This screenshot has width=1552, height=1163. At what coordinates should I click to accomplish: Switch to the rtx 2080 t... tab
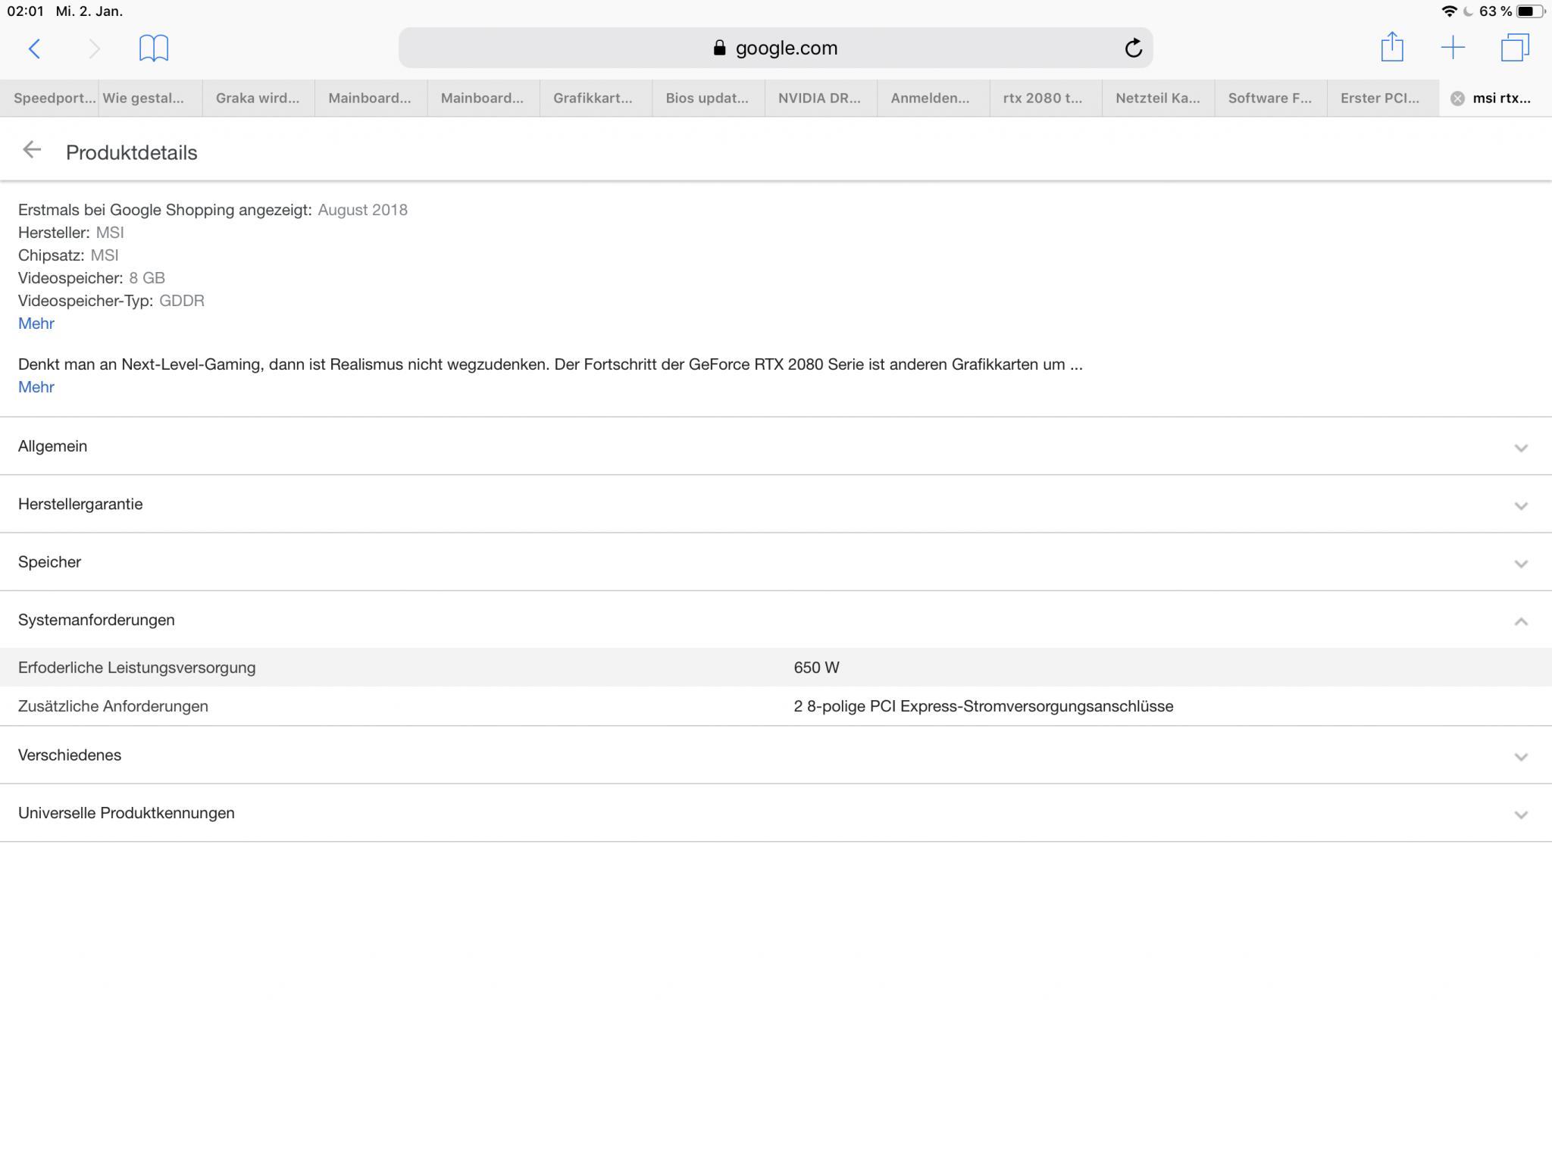click(x=1046, y=98)
